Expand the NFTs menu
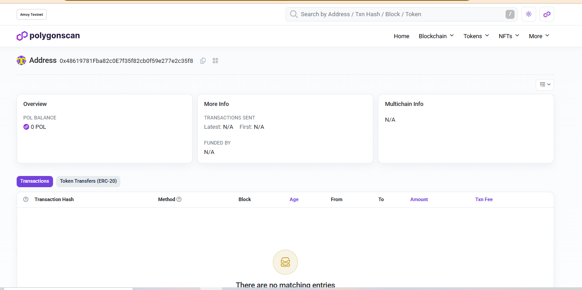The image size is (582, 290). 509,36
